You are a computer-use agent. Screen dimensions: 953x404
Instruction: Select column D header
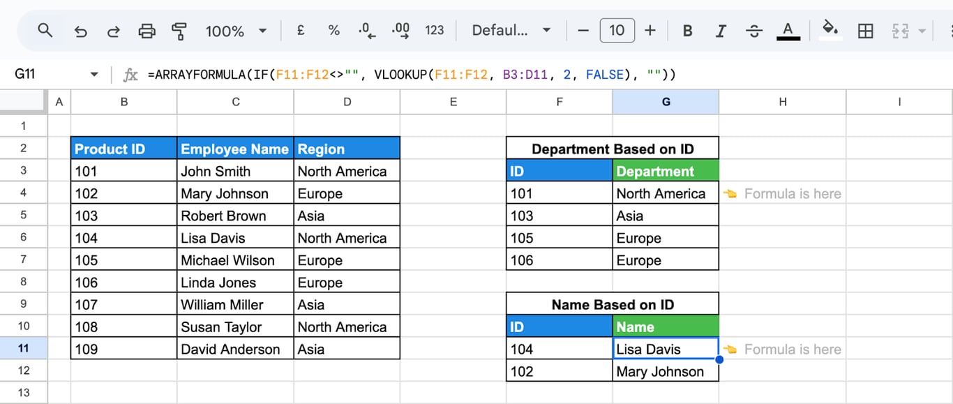(x=347, y=102)
